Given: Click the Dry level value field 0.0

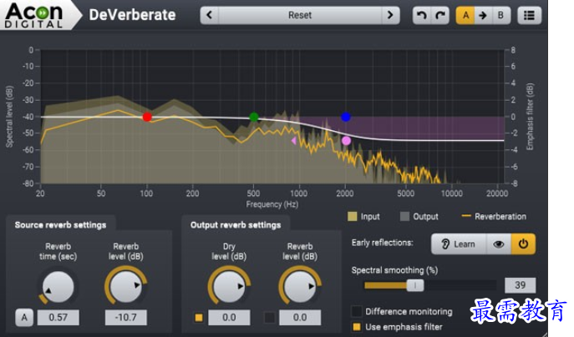Looking at the screenshot, I should [229, 317].
